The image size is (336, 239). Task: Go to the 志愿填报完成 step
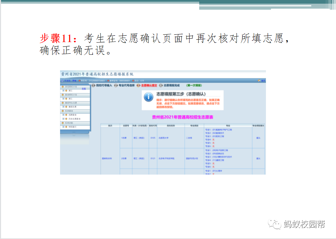[x=172, y=85]
